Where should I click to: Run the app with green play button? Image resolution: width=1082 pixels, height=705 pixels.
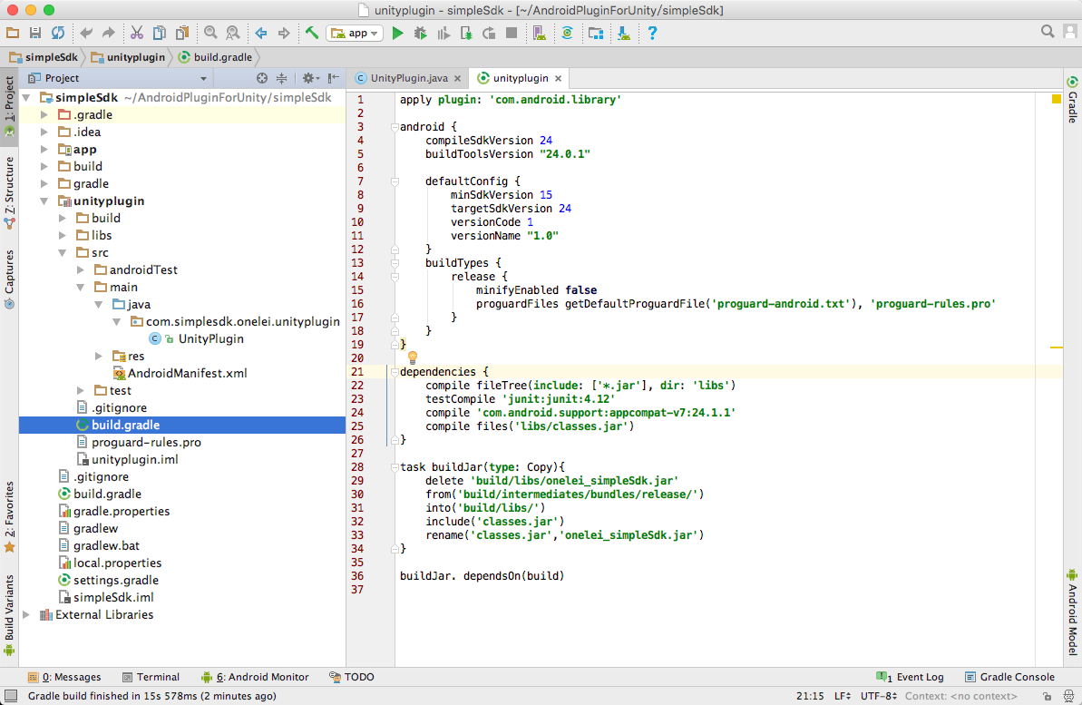pyautogui.click(x=397, y=33)
